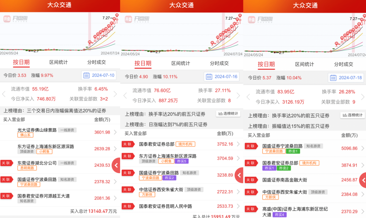Switch to 分时成交 in the 07-10 panel
This screenshot has width=366, height=218.
[x=97, y=62]
